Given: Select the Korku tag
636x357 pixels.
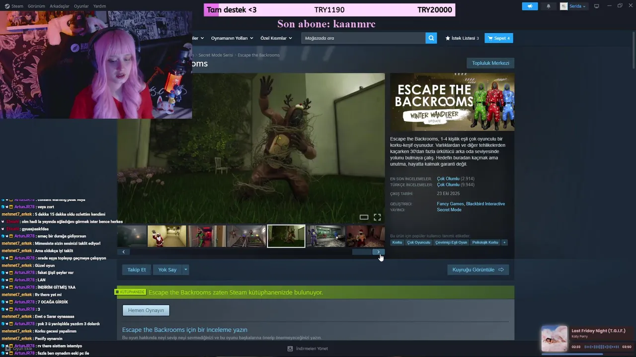Looking at the screenshot, I should (397, 242).
